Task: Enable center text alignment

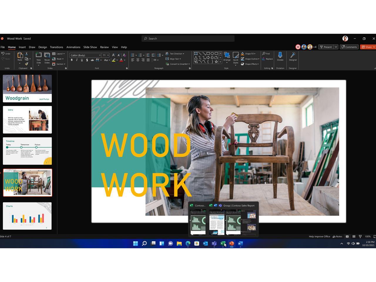Action: [137, 60]
